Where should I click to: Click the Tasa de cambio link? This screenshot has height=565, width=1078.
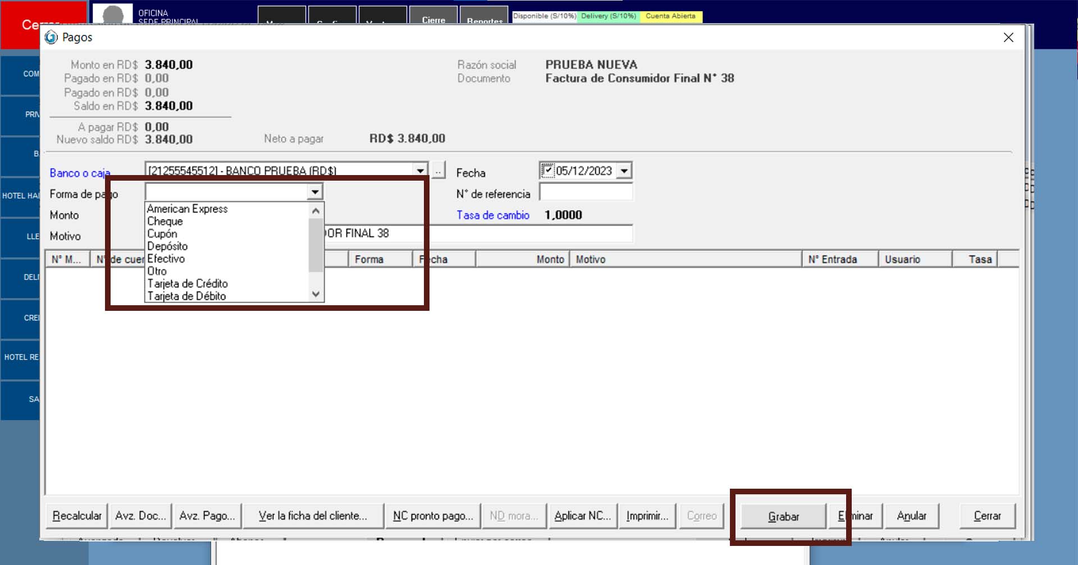pos(492,215)
